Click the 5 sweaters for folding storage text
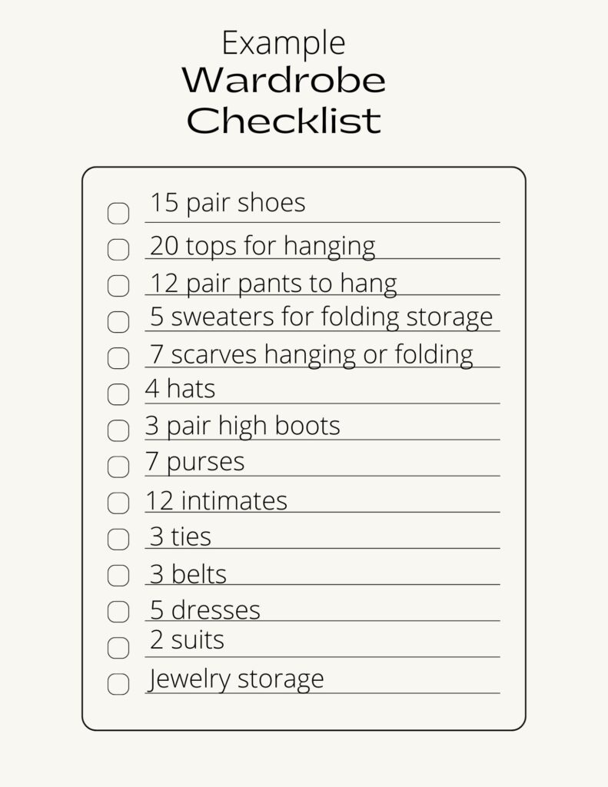The image size is (608, 787). pyautogui.click(x=321, y=317)
